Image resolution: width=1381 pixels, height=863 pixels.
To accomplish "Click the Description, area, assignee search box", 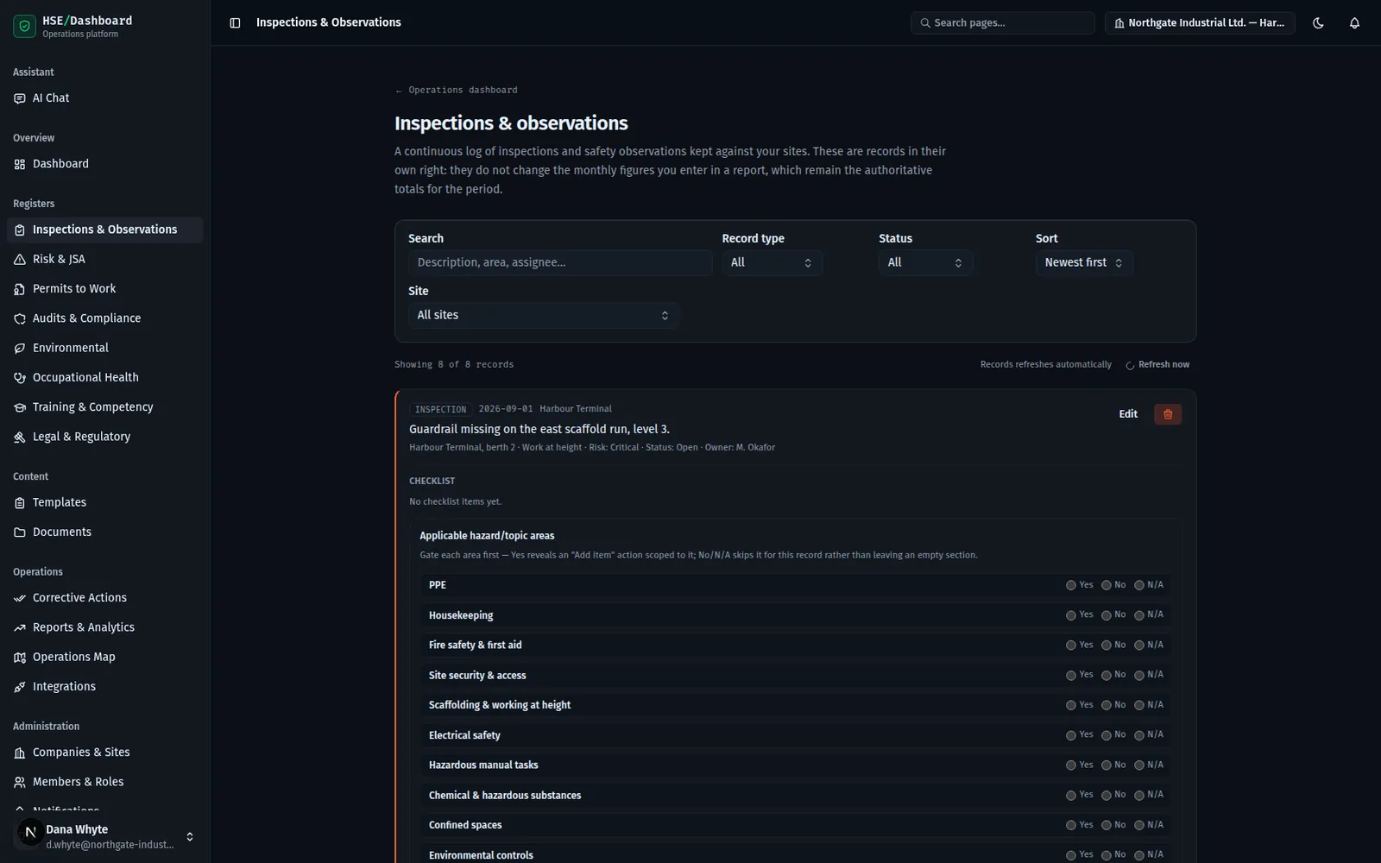I will (560, 263).
